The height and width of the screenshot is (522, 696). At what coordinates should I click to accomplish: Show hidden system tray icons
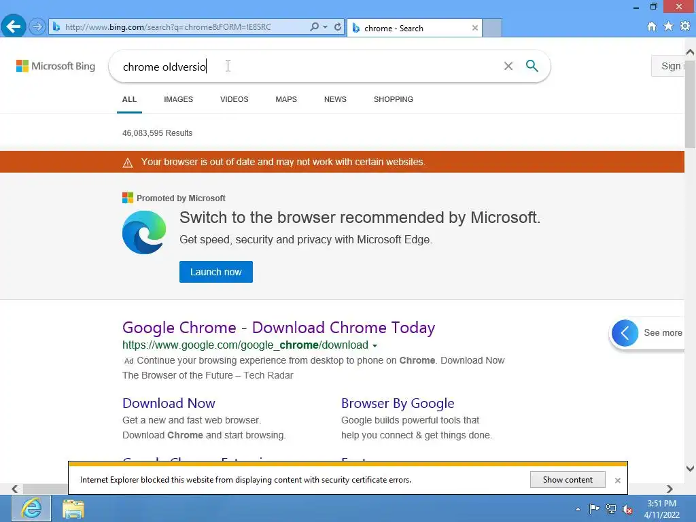578,509
